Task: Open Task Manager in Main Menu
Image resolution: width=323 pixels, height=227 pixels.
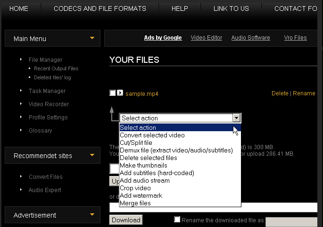Action: (47, 91)
